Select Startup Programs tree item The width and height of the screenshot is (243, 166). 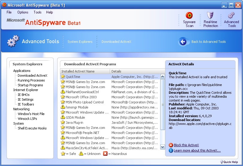pyautogui.click(x=30, y=85)
